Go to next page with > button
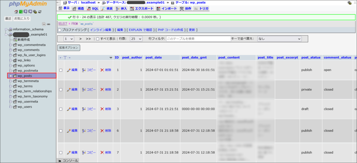The image size is (357, 163). pos(81,39)
